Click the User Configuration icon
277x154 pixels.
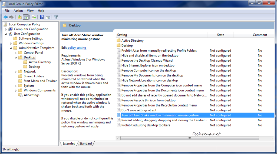point(11,34)
